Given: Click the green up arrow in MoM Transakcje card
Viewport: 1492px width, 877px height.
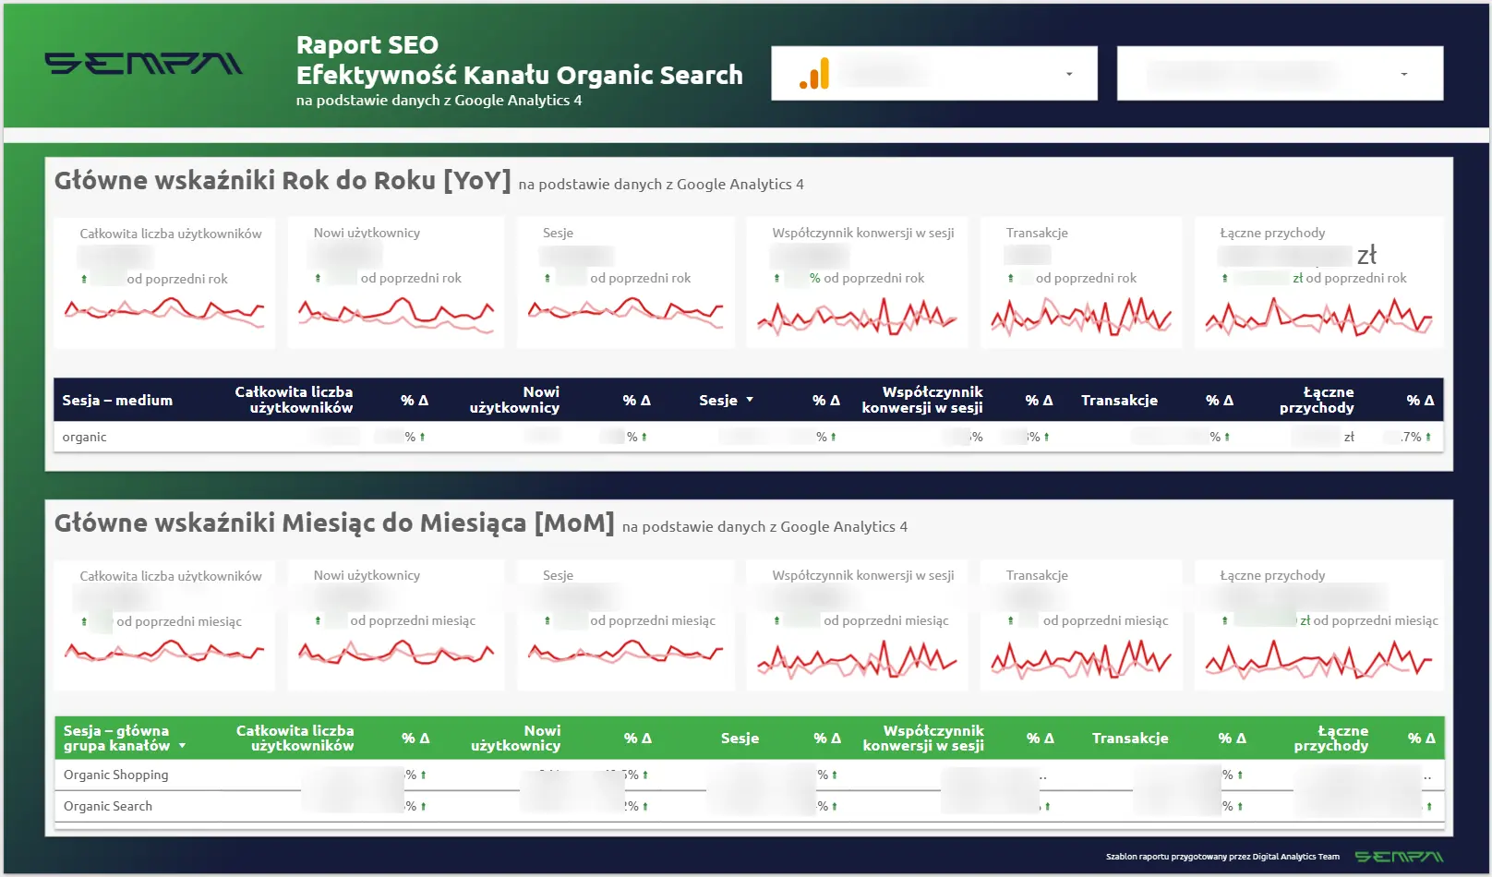Looking at the screenshot, I should coord(1011,620).
